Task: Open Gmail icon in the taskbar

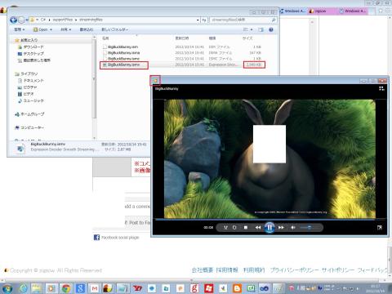Action: pyautogui.click(x=94, y=288)
